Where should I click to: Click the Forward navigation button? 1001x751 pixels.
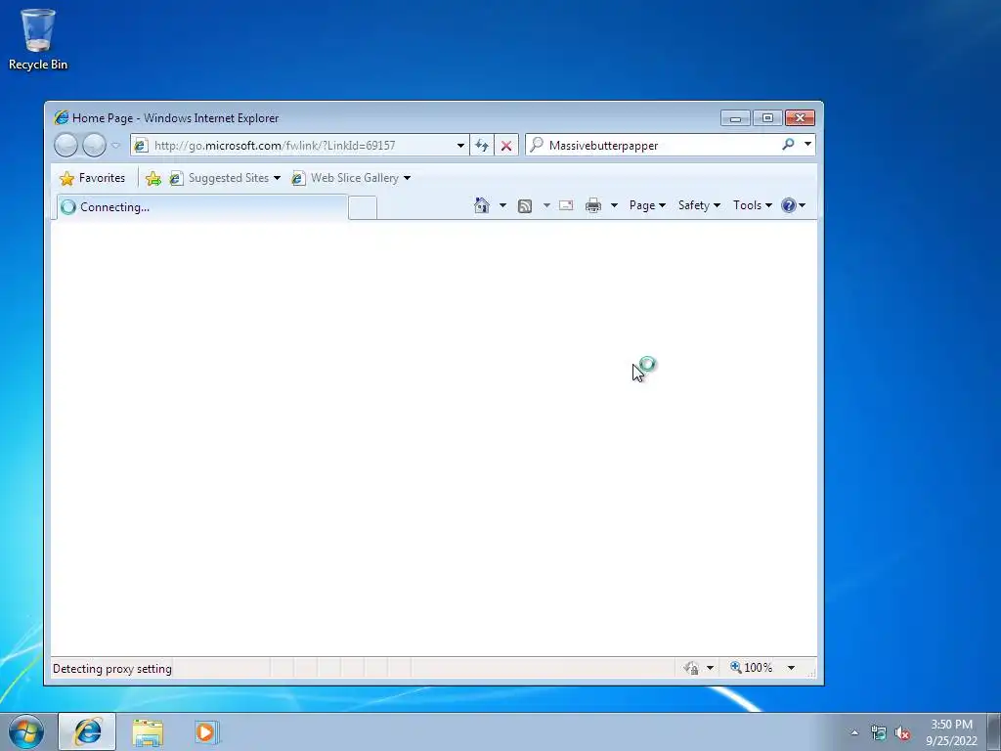[95, 145]
